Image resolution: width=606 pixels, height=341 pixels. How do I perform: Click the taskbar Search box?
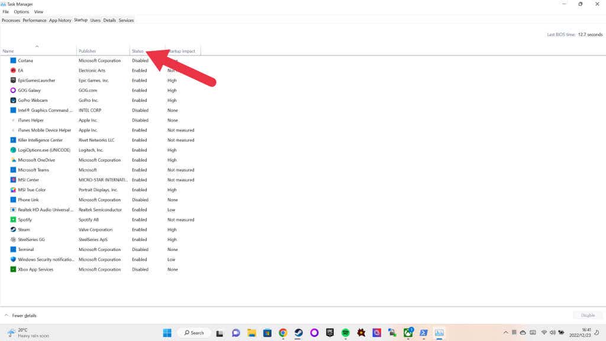pyautogui.click(x=194, y=333)
